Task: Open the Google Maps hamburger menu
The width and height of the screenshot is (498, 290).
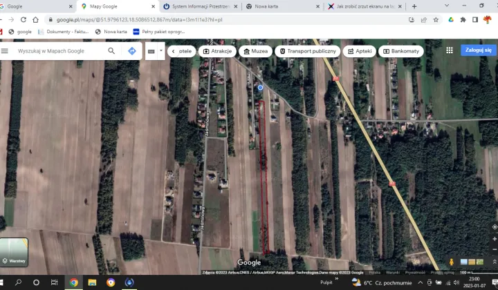Action: (4, 50)
